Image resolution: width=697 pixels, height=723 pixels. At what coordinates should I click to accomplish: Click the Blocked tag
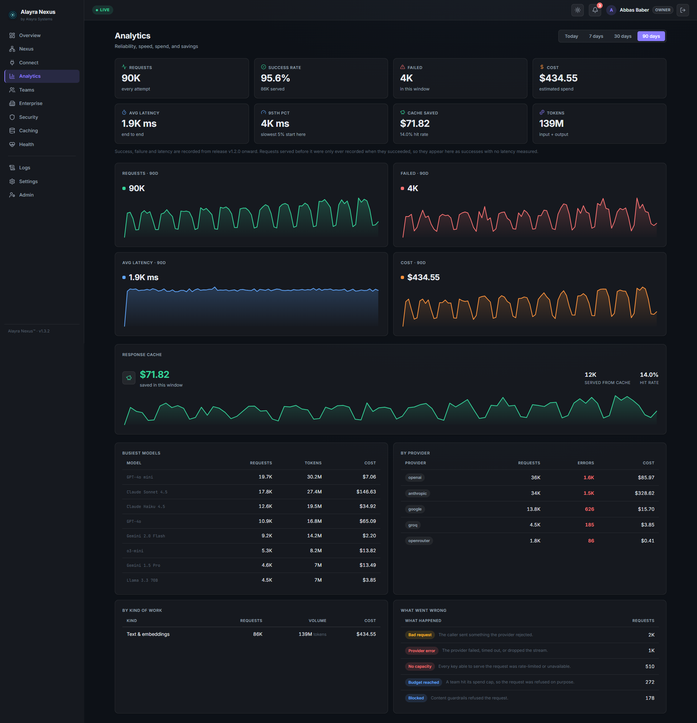416,698
